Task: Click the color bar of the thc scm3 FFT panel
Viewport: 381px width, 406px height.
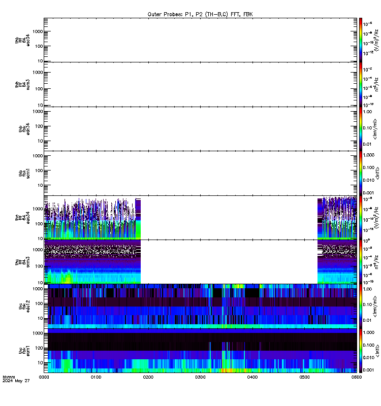Action: 360,262
